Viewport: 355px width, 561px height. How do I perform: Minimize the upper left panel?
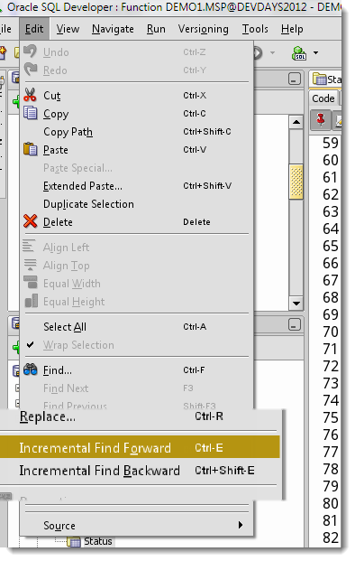point(295,79)
